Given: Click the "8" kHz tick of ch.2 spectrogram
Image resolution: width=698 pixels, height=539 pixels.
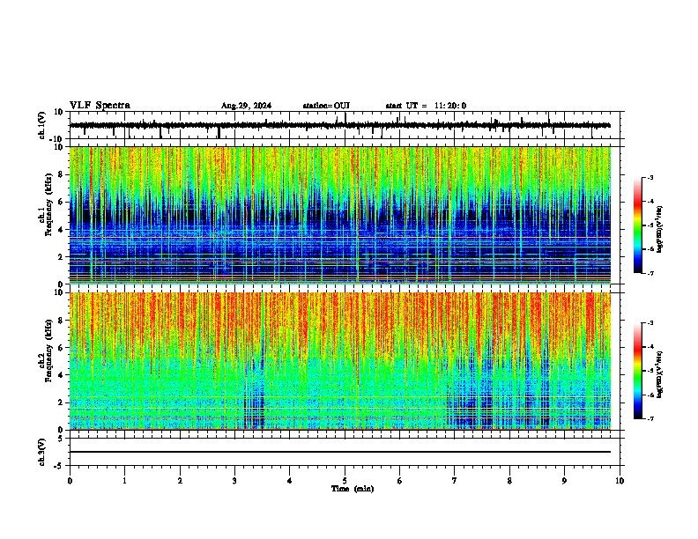Looking at the screenshot, I should (61, 321).
